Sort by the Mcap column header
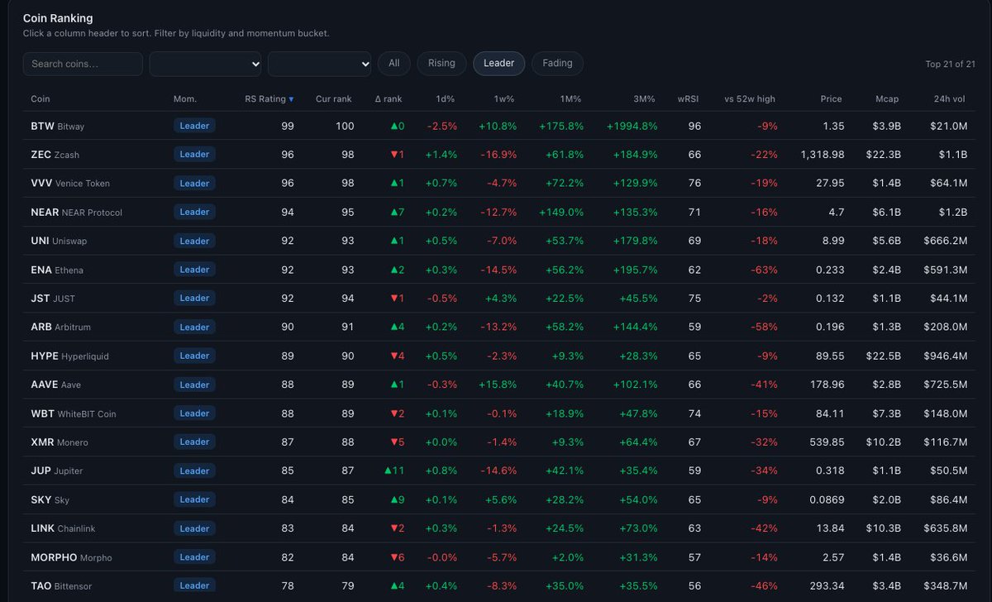Image resolution: width=992 pixels, height=602 pixels. tap(887, 99)
